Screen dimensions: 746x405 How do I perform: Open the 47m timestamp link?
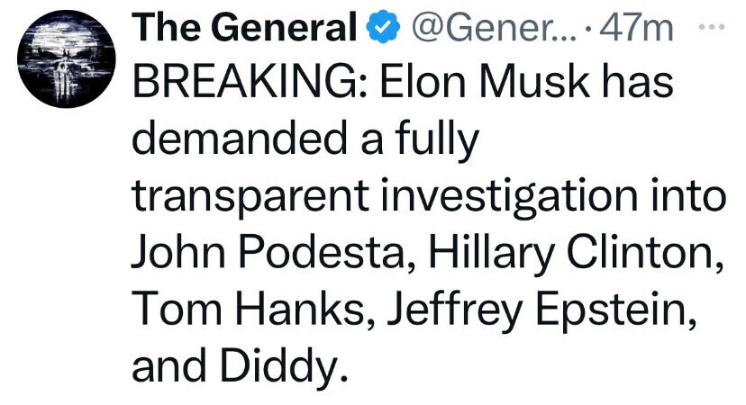(641, 30)
